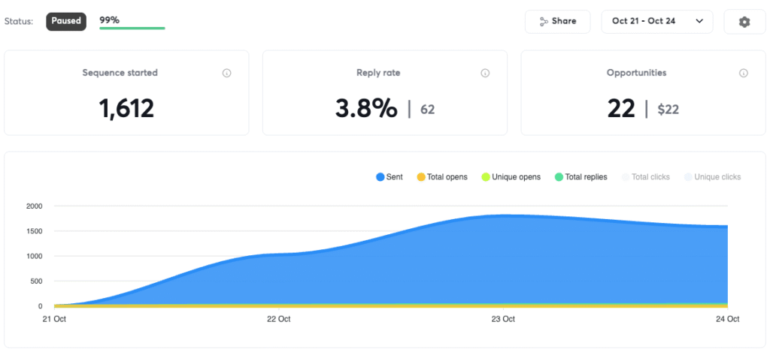Click the date range chevron arrow
Image resolution: width=770 pixels, height=352 pixels.
point(700,21)
